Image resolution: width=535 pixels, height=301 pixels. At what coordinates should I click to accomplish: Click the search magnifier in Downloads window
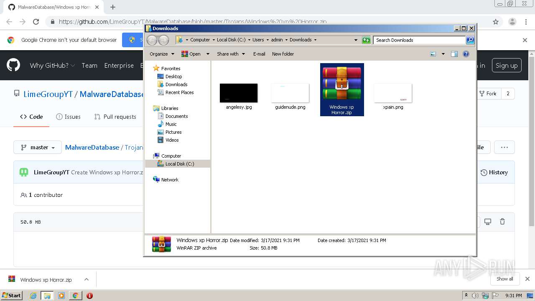470,40
